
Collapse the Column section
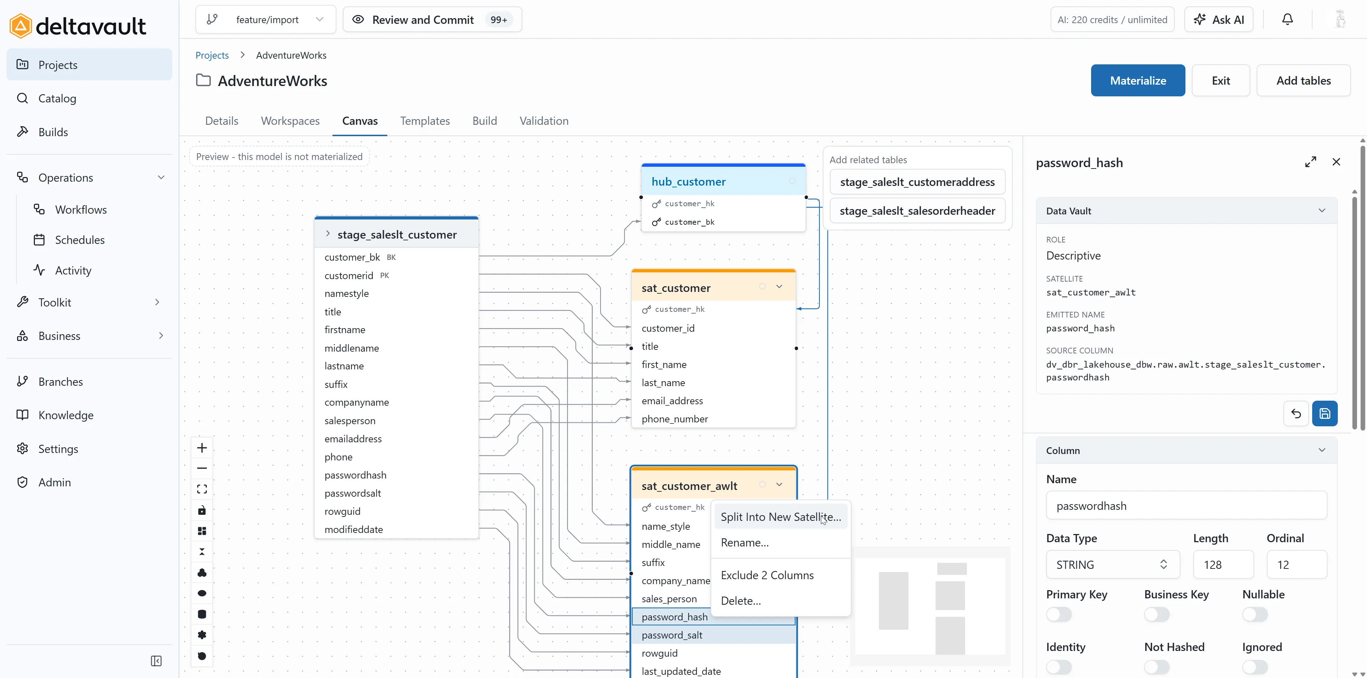click(x=1322, y=450)
